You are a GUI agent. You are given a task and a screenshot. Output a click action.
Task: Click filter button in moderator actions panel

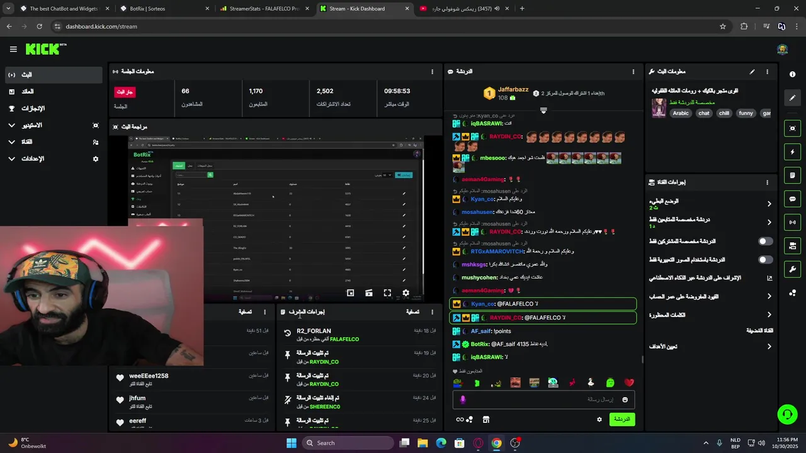tap(412, 311)
